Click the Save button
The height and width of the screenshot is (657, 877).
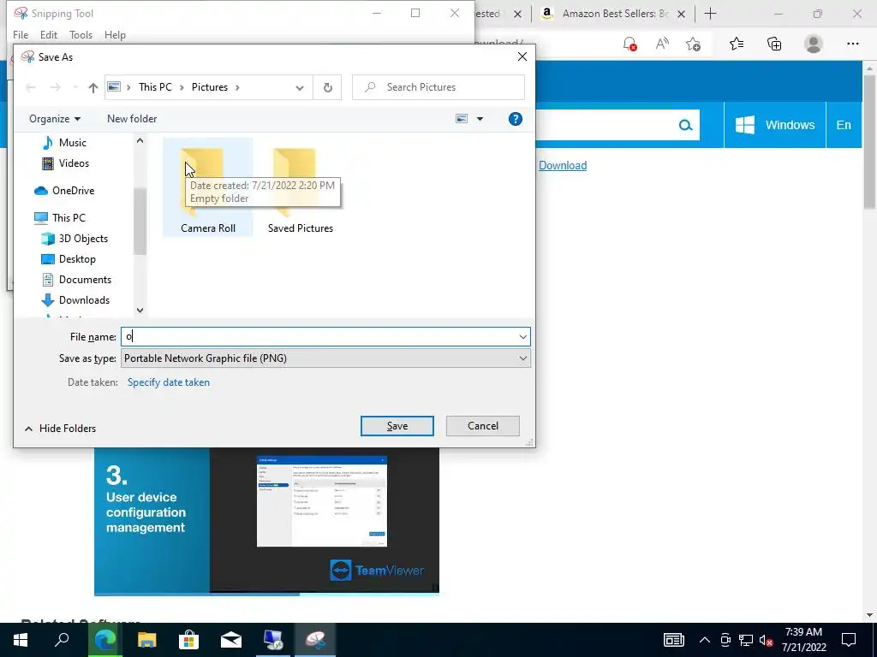[397, 426]
